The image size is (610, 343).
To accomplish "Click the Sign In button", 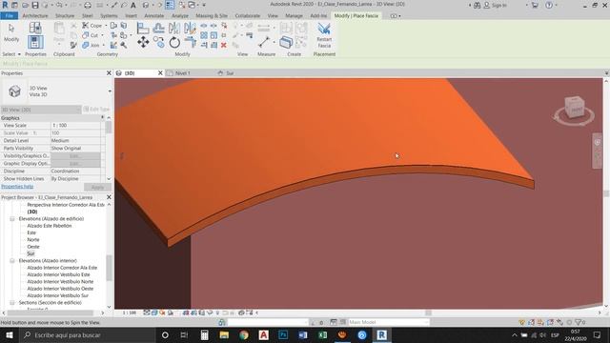I will 496,5.
